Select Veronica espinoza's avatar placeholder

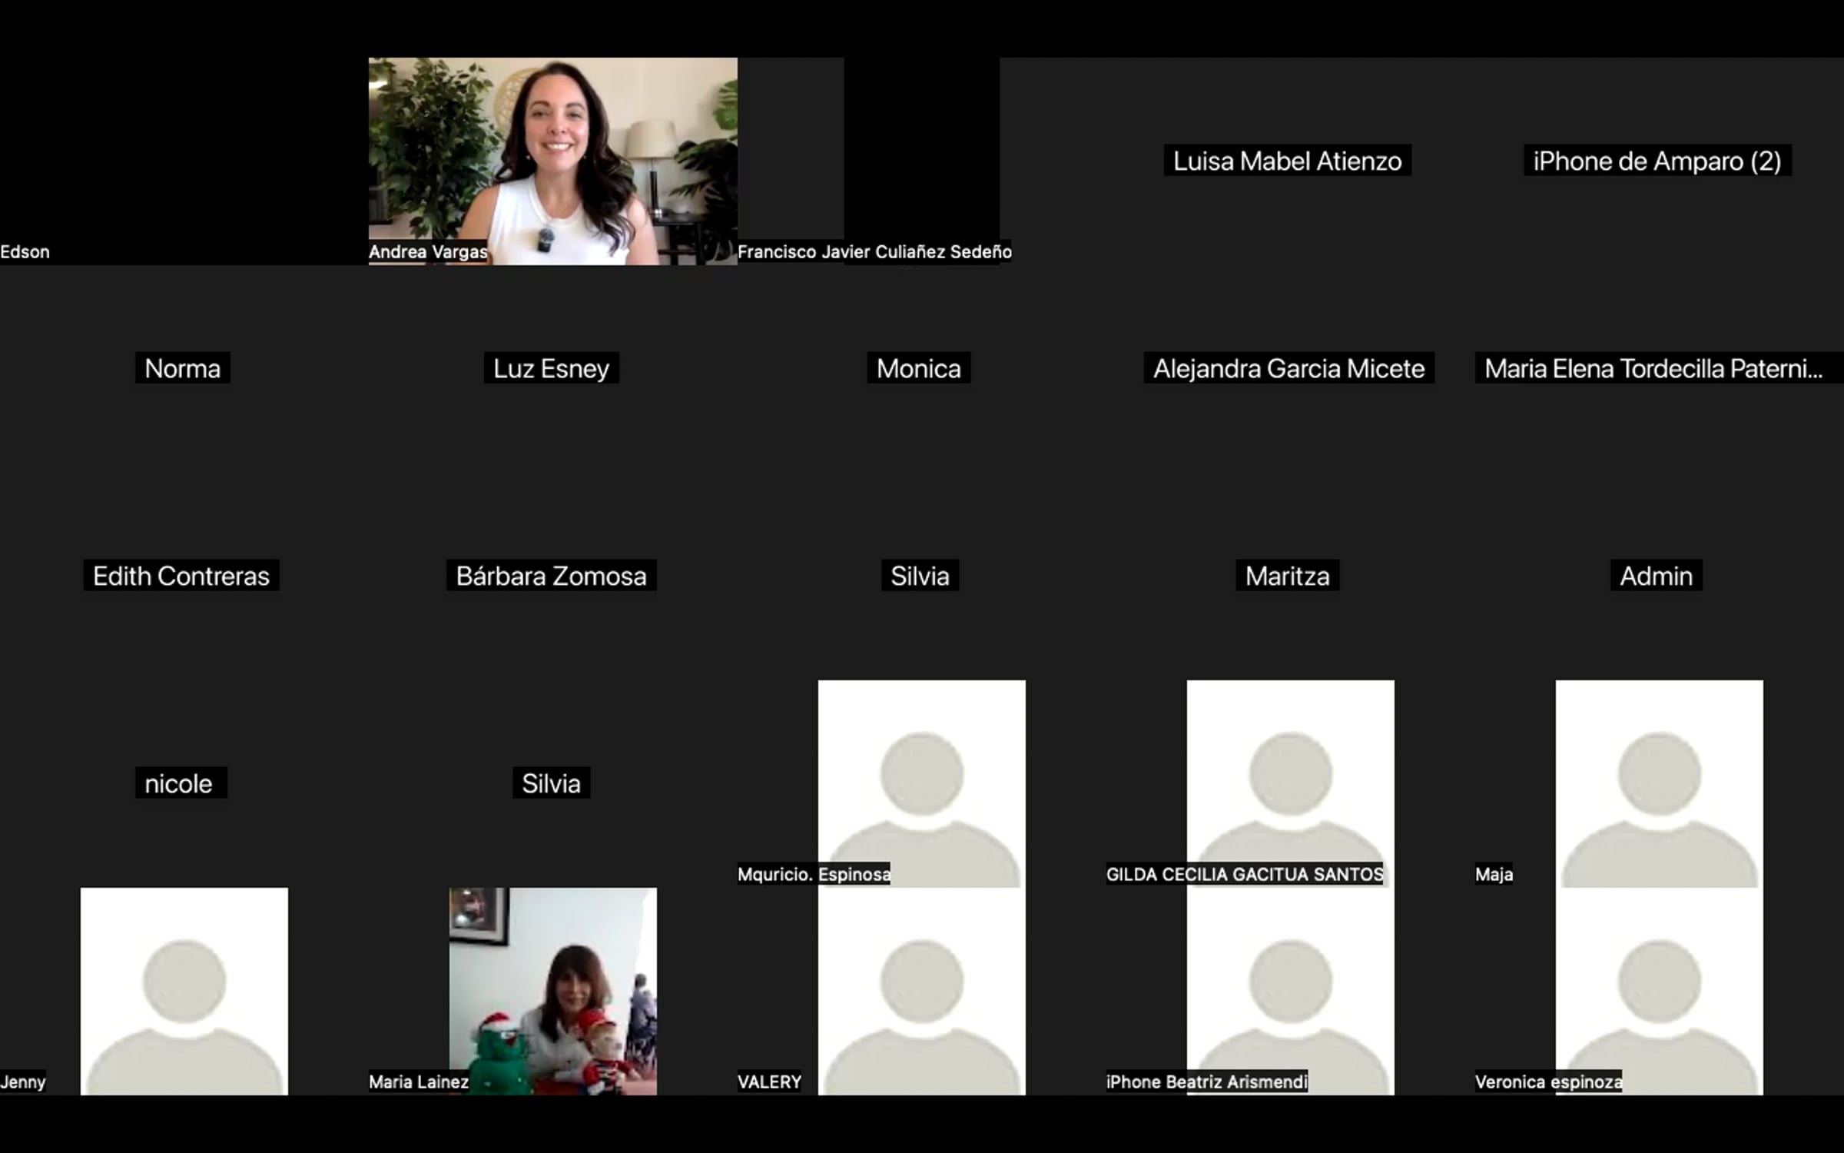point(1660,992)
